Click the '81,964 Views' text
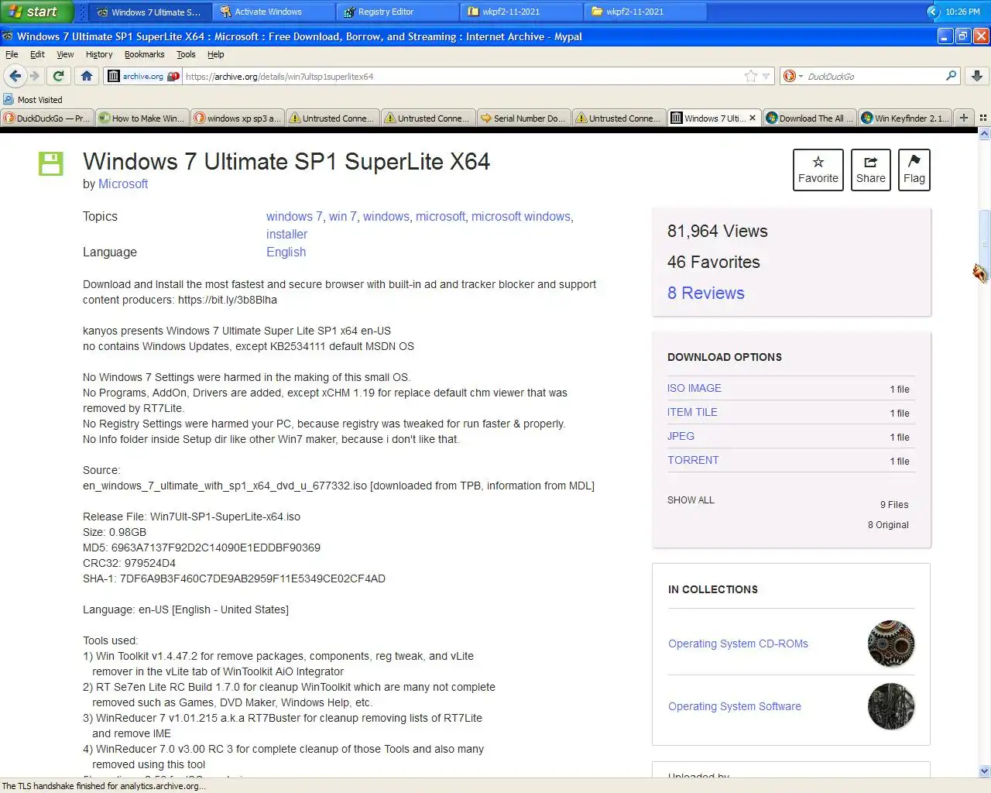This screenshot has width=991, height=793. click(x=718, y=231)
